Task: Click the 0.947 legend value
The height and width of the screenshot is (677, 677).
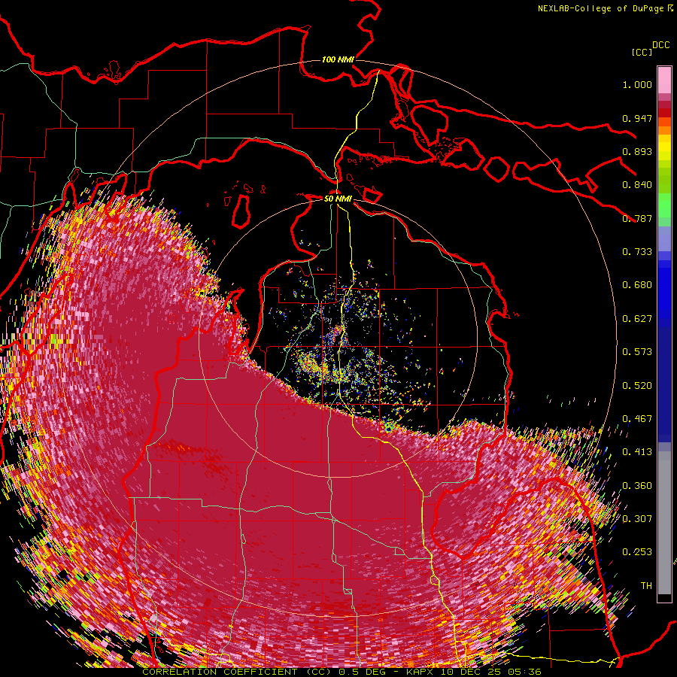Action: tap(637, 118)
